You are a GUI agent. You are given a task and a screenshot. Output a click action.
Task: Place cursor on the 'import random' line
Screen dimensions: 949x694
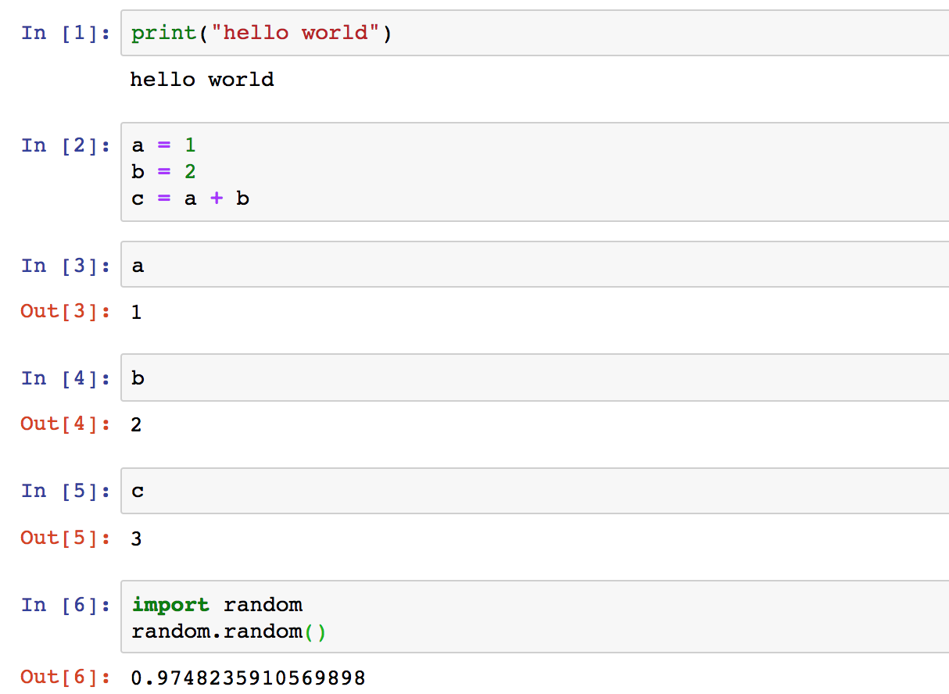pos(217,605)
